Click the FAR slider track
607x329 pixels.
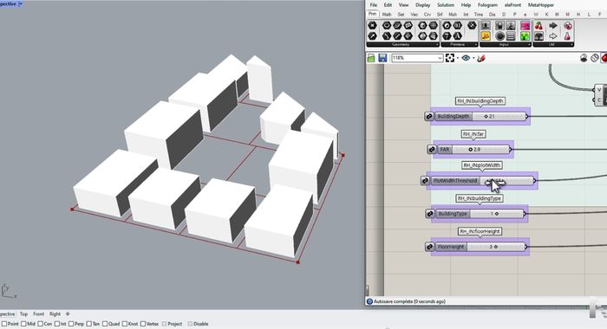coord(480,149)
